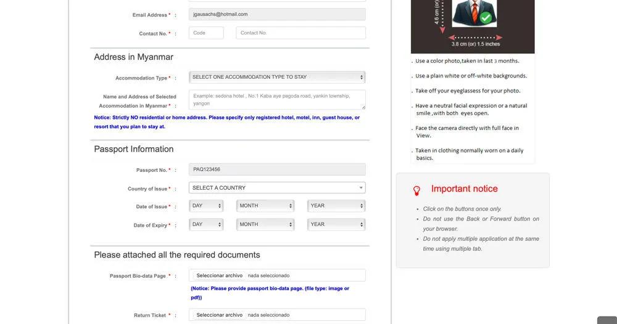Open the Accommodation Type dropdown
The width and height of the screenshot is (617, 324).
[277, 77]
